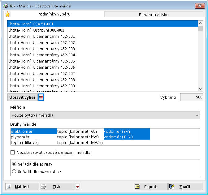This screenshot has height=195, width=208.
Task: Open the Podmínky výběru tab
Action: pos(54,14)
